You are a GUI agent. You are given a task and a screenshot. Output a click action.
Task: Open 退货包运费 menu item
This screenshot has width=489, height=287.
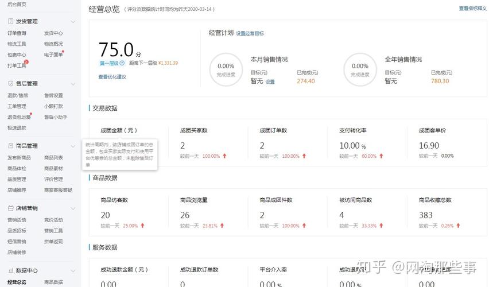[x=19, y=117]
